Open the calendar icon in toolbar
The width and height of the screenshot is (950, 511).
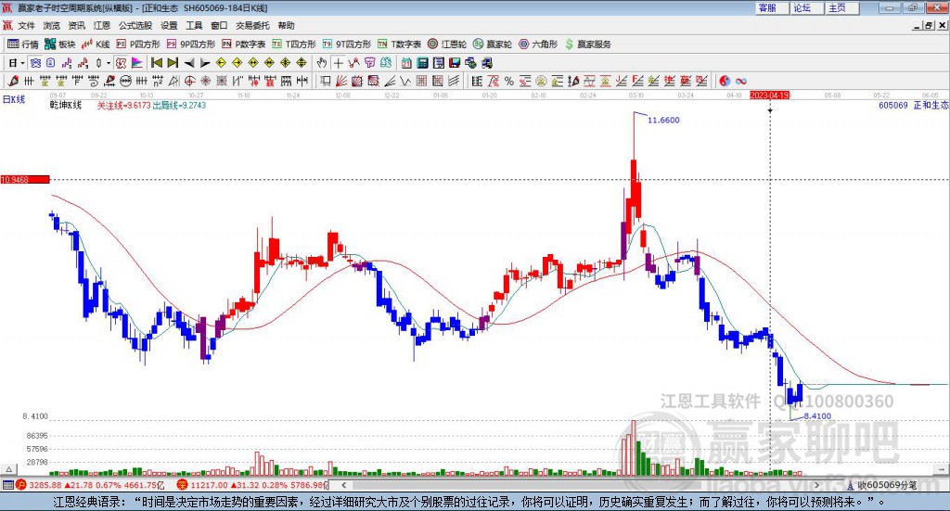[406, 63]
